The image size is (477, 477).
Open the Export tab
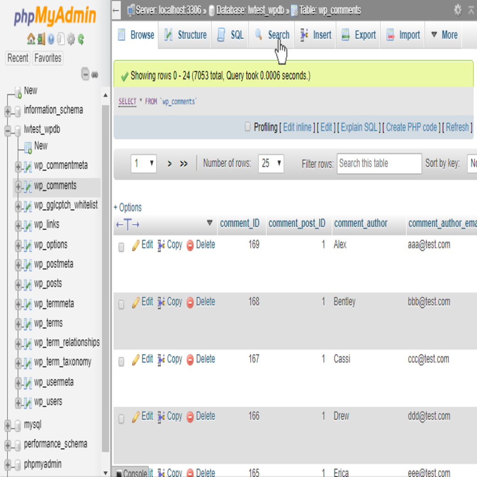pos(358,35)
